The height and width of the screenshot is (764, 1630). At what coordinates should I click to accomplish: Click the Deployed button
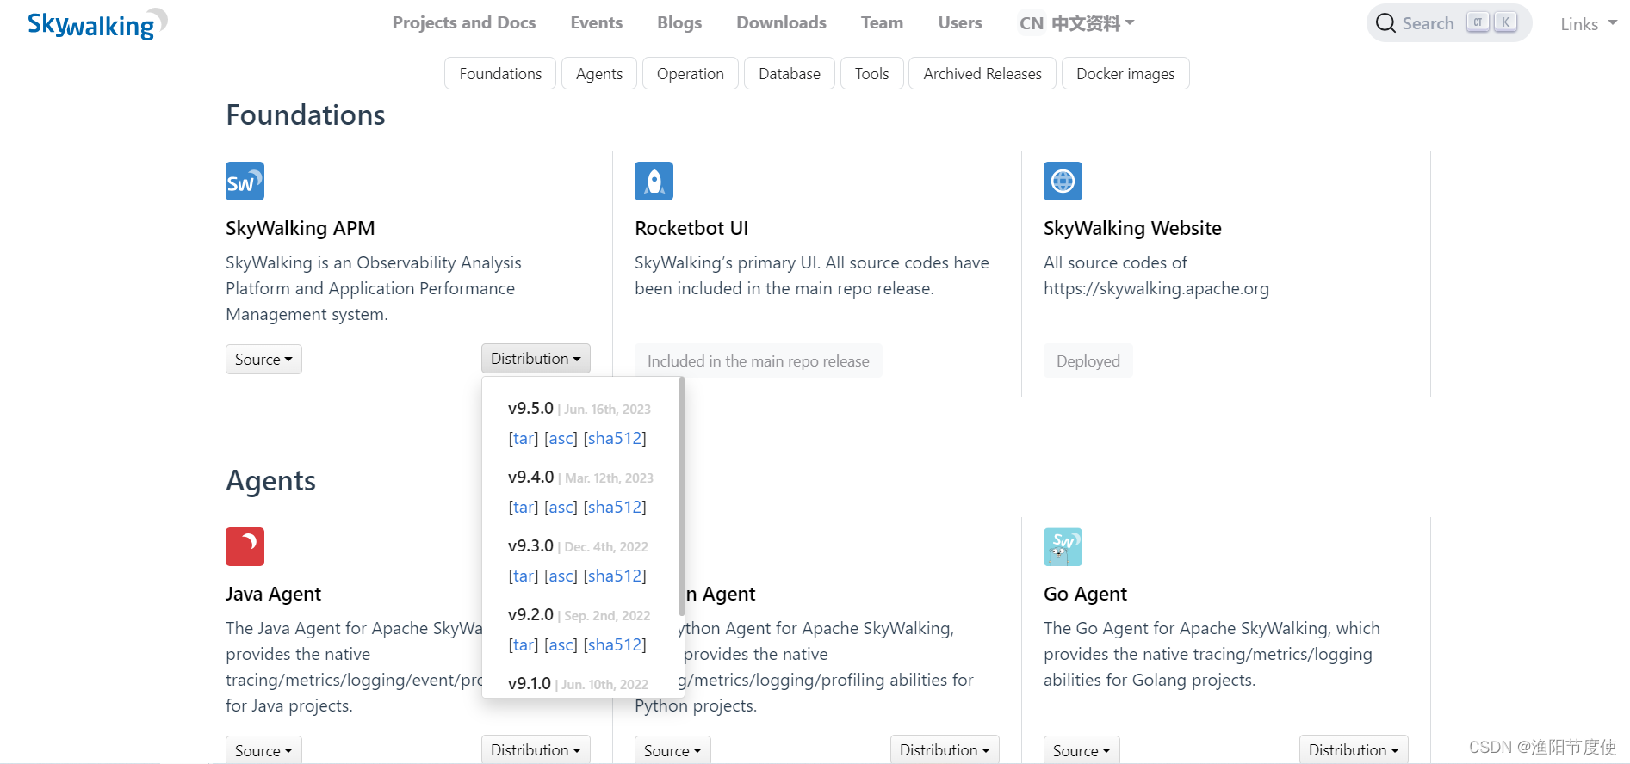point(1088,360)
